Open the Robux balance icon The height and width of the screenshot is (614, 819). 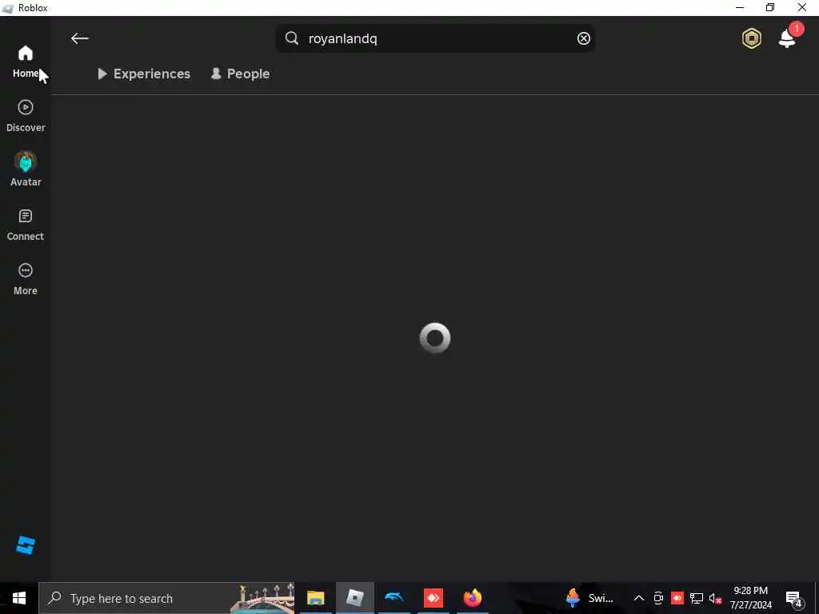click(751, 38)
